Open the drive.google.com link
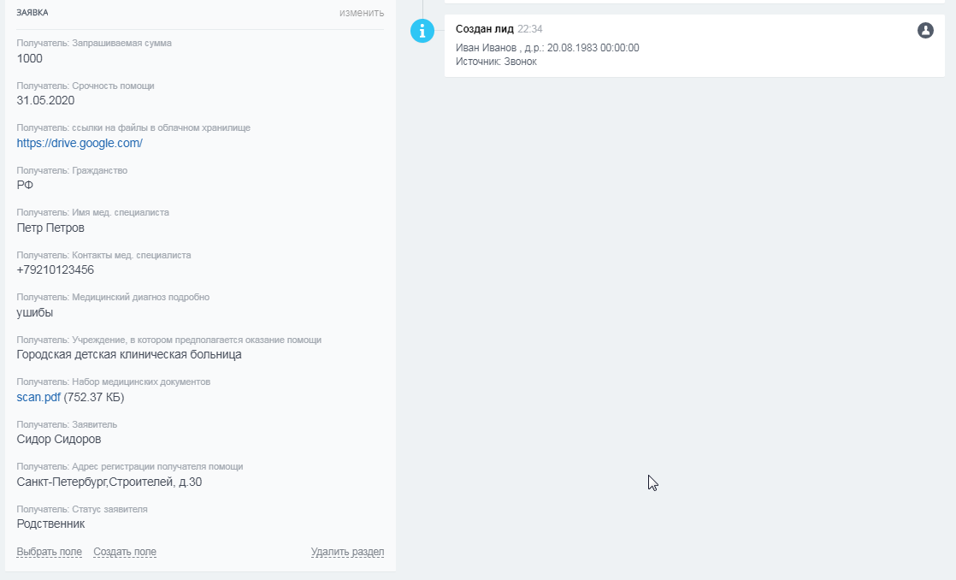This screenshot has height=580, width=956. tap(80, 143)
